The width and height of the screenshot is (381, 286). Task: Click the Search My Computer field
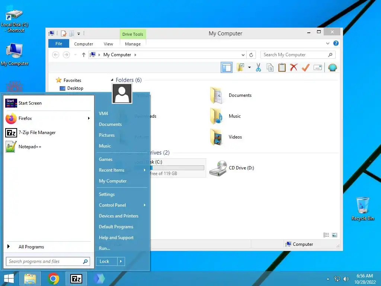point(298,55)
